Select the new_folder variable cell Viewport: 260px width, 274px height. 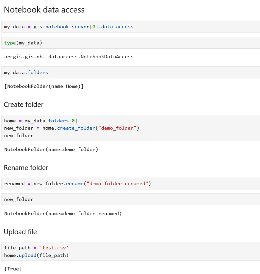pyautogui.click(x=18, y=199)
